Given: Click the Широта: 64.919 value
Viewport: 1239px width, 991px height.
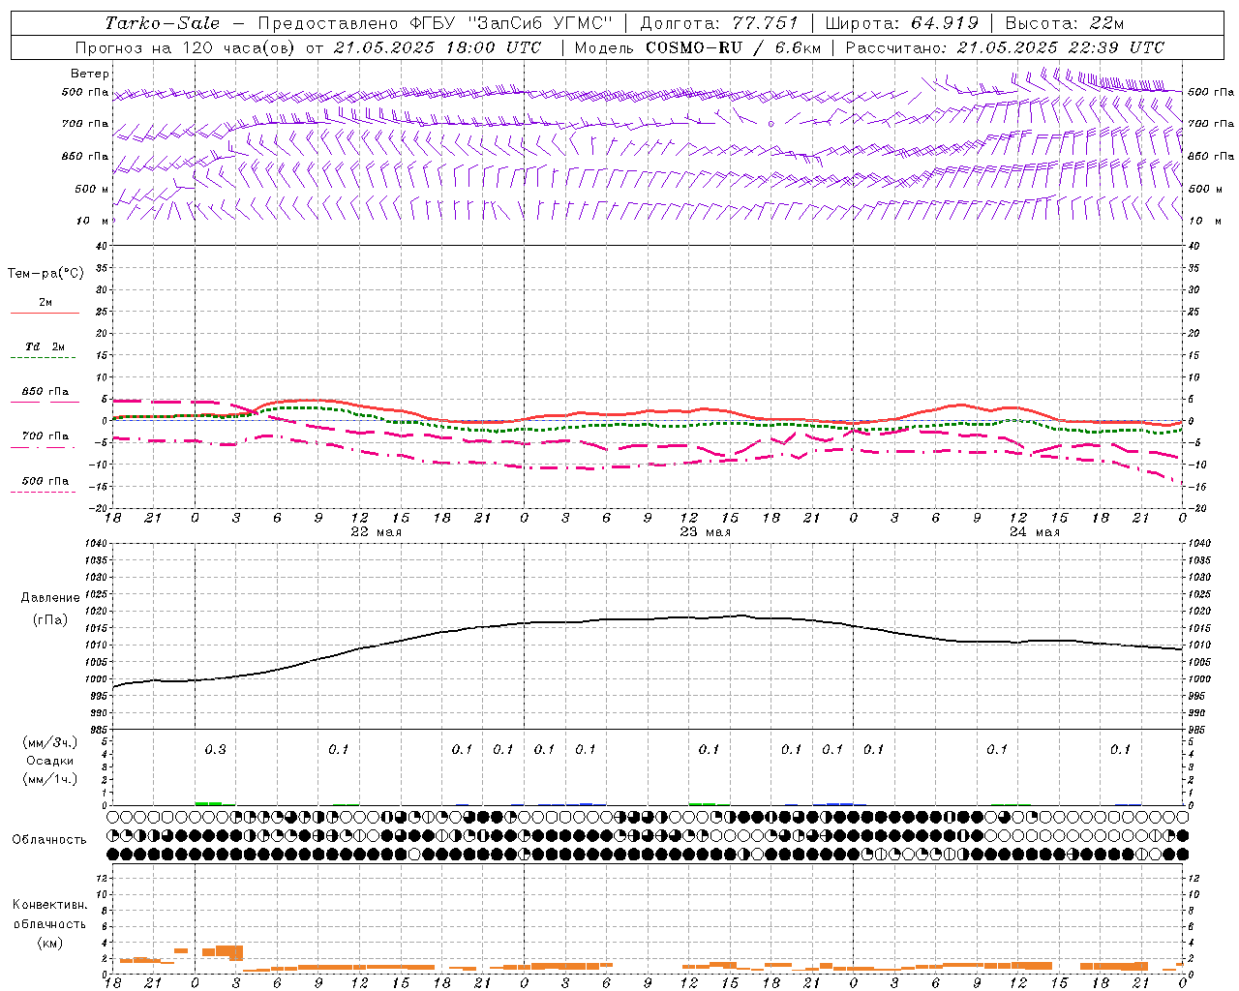Looking at the screenshot, I should point(902,23).
